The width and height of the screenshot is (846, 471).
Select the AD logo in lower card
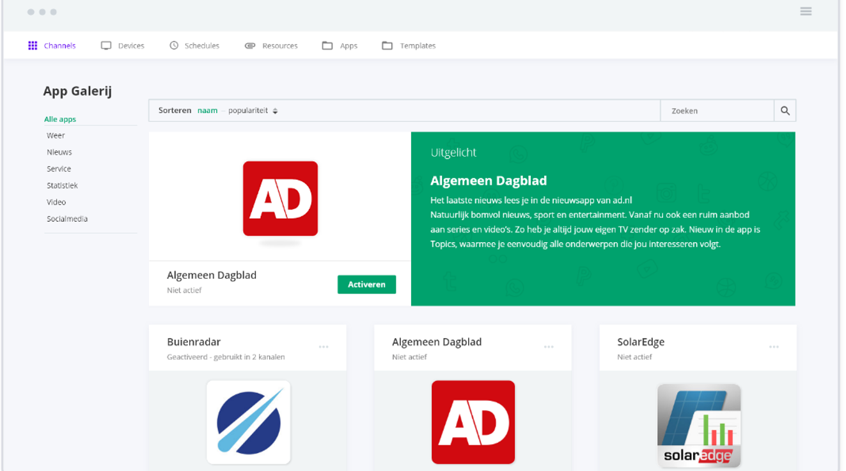tap(473, 422)
